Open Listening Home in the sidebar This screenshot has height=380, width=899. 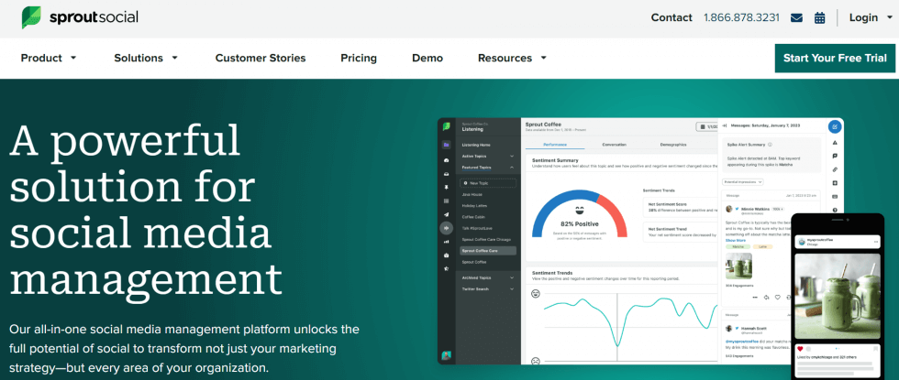pos(476,145)
